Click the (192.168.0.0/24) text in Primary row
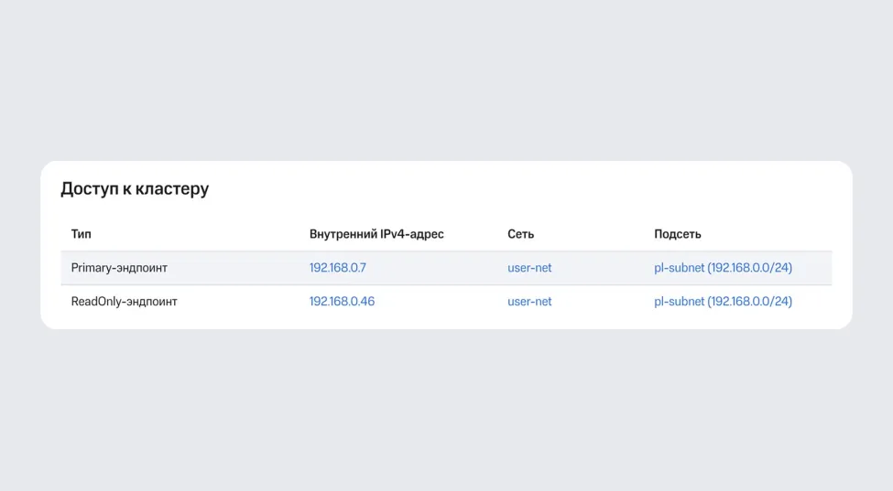This screenshot has width=893, height=491. click(x=750, y=268)
